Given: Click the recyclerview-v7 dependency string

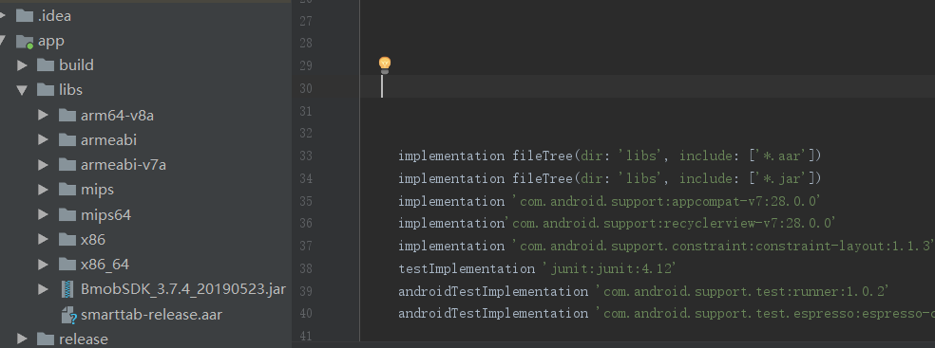Looking at the screenshot, I should pos(671,223).
